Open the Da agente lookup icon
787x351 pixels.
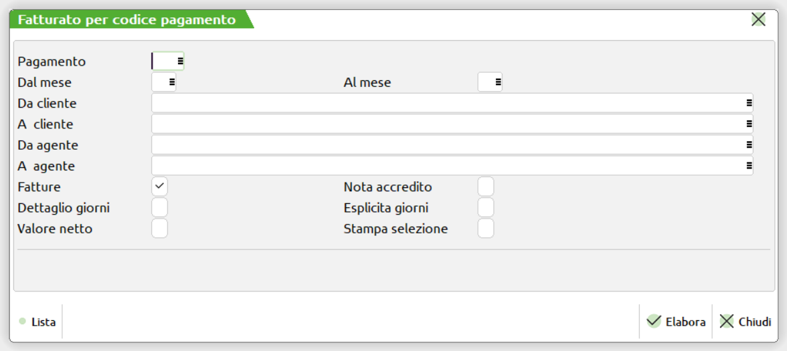pyautogui.click(x=749, y=145)
